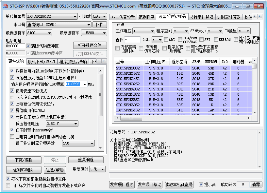Click down arrow of chip info text scrollbar
This screenshot has height=193, width=267.
259,166
